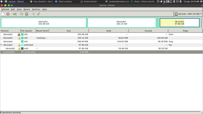Open the Edit menu
The height and width of the screenshot is (114, 203).
point(13,9)
